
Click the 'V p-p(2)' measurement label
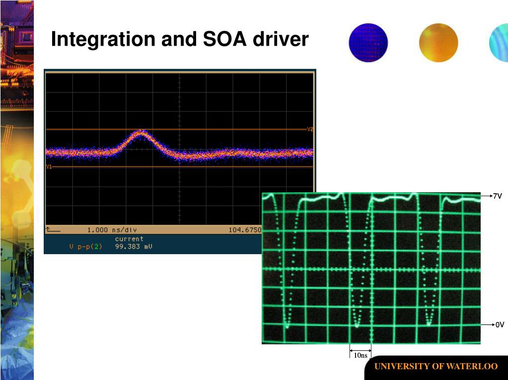point(85,247)
